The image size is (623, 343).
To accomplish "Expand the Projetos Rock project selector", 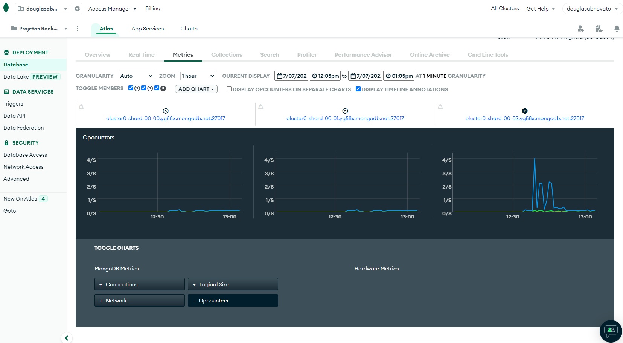I will [40, 29].
